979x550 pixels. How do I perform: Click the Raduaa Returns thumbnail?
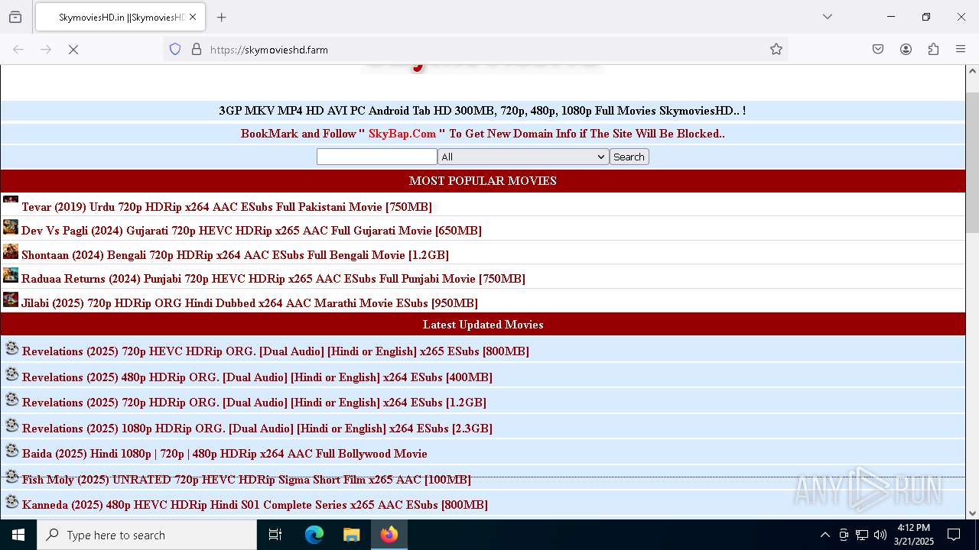tap(11, 275)
